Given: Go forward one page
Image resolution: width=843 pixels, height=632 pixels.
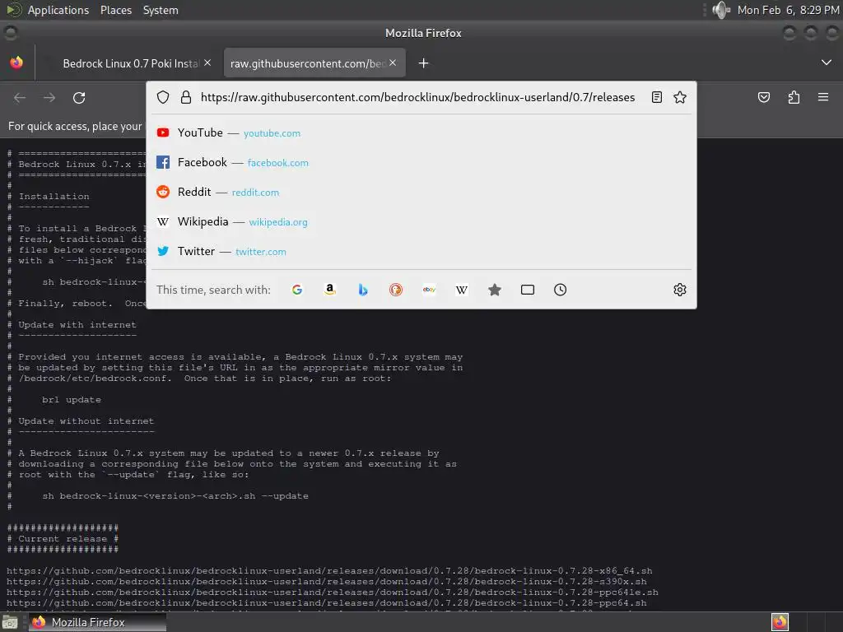Looking at the screenshot, I should pos(49,98).
